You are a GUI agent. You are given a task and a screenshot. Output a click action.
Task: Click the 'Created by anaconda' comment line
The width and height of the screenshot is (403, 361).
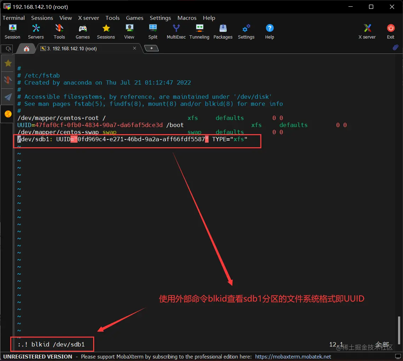point(104,83)
